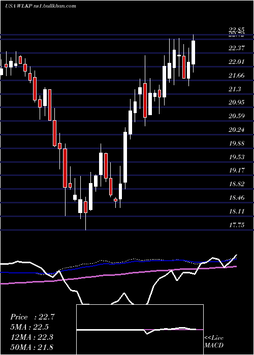Click the 'USA WLKP ns1.bullkhan.com' chart title
The image size is (254, 355).
click(x=41, y=6)
